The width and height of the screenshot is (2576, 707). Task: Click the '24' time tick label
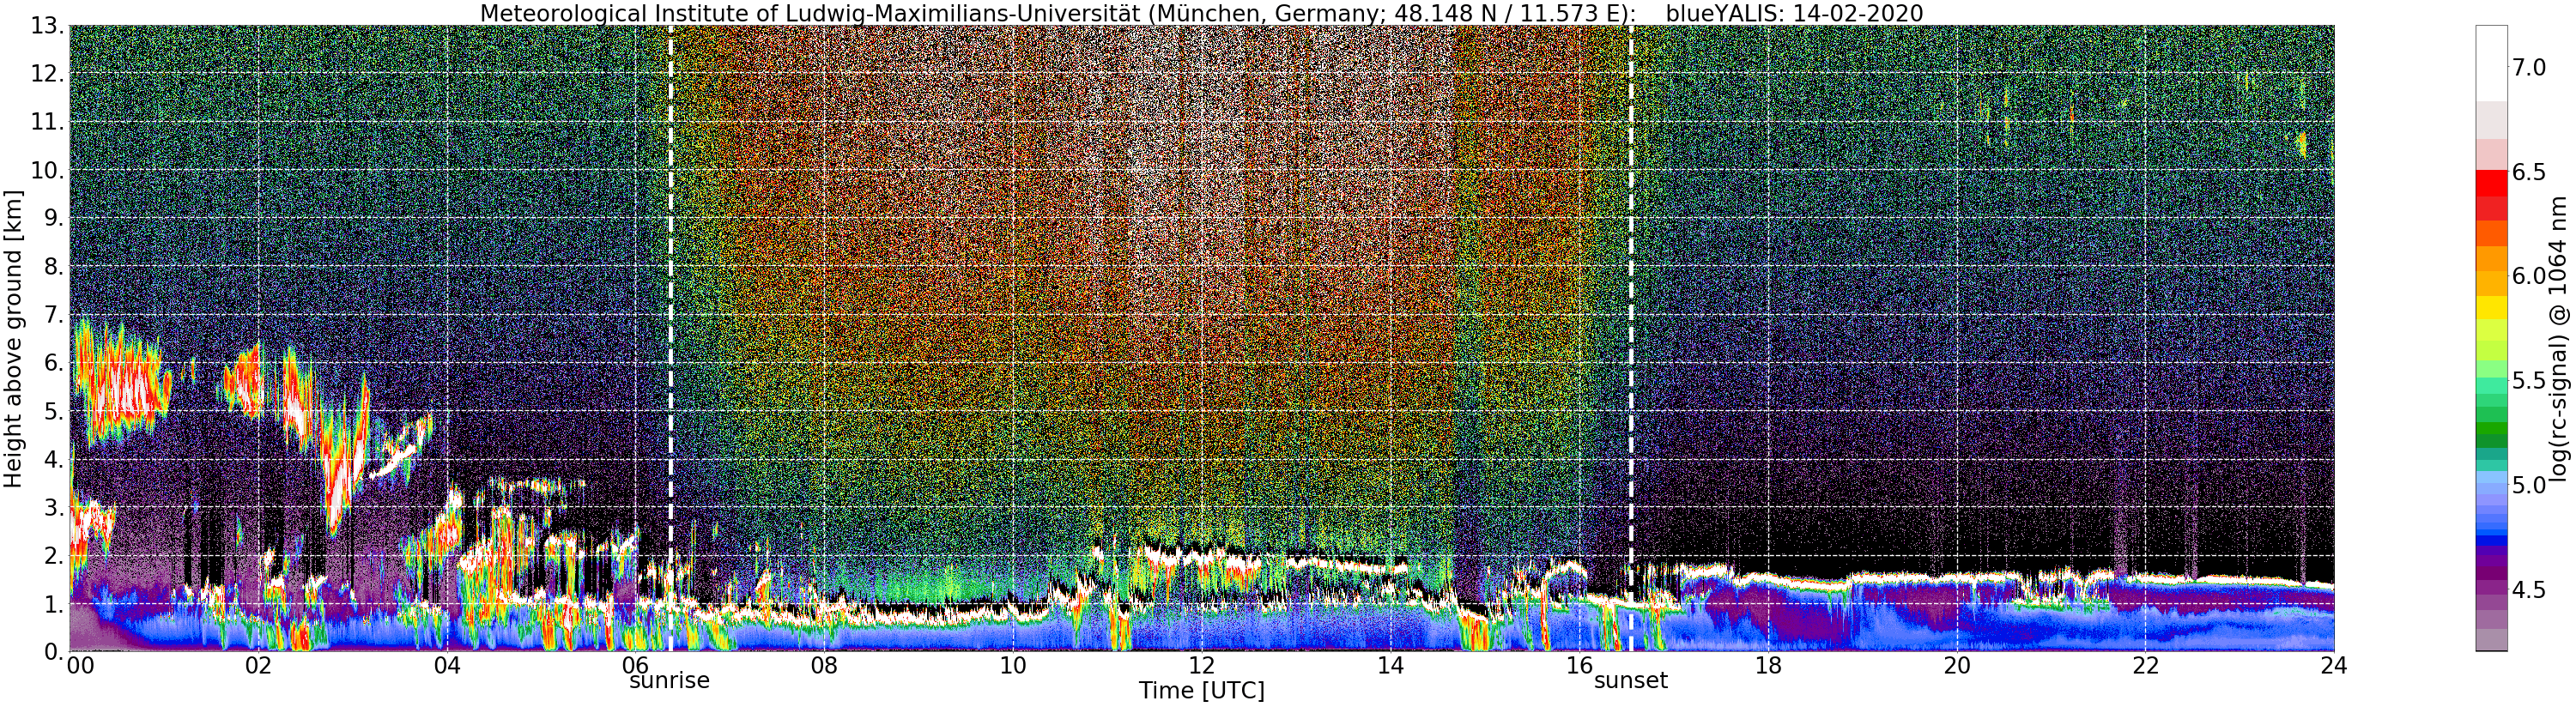(x=2333, y=665)
